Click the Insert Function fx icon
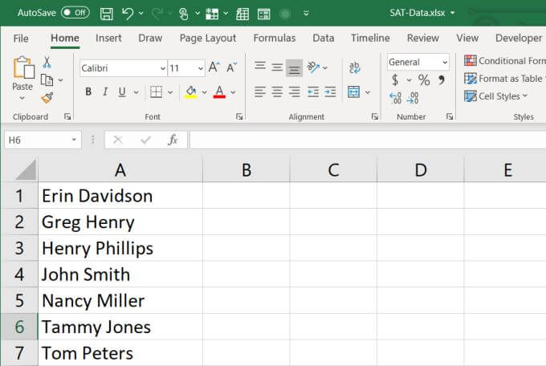The width and height of the screenshot is (546, 366). (173, 140)
